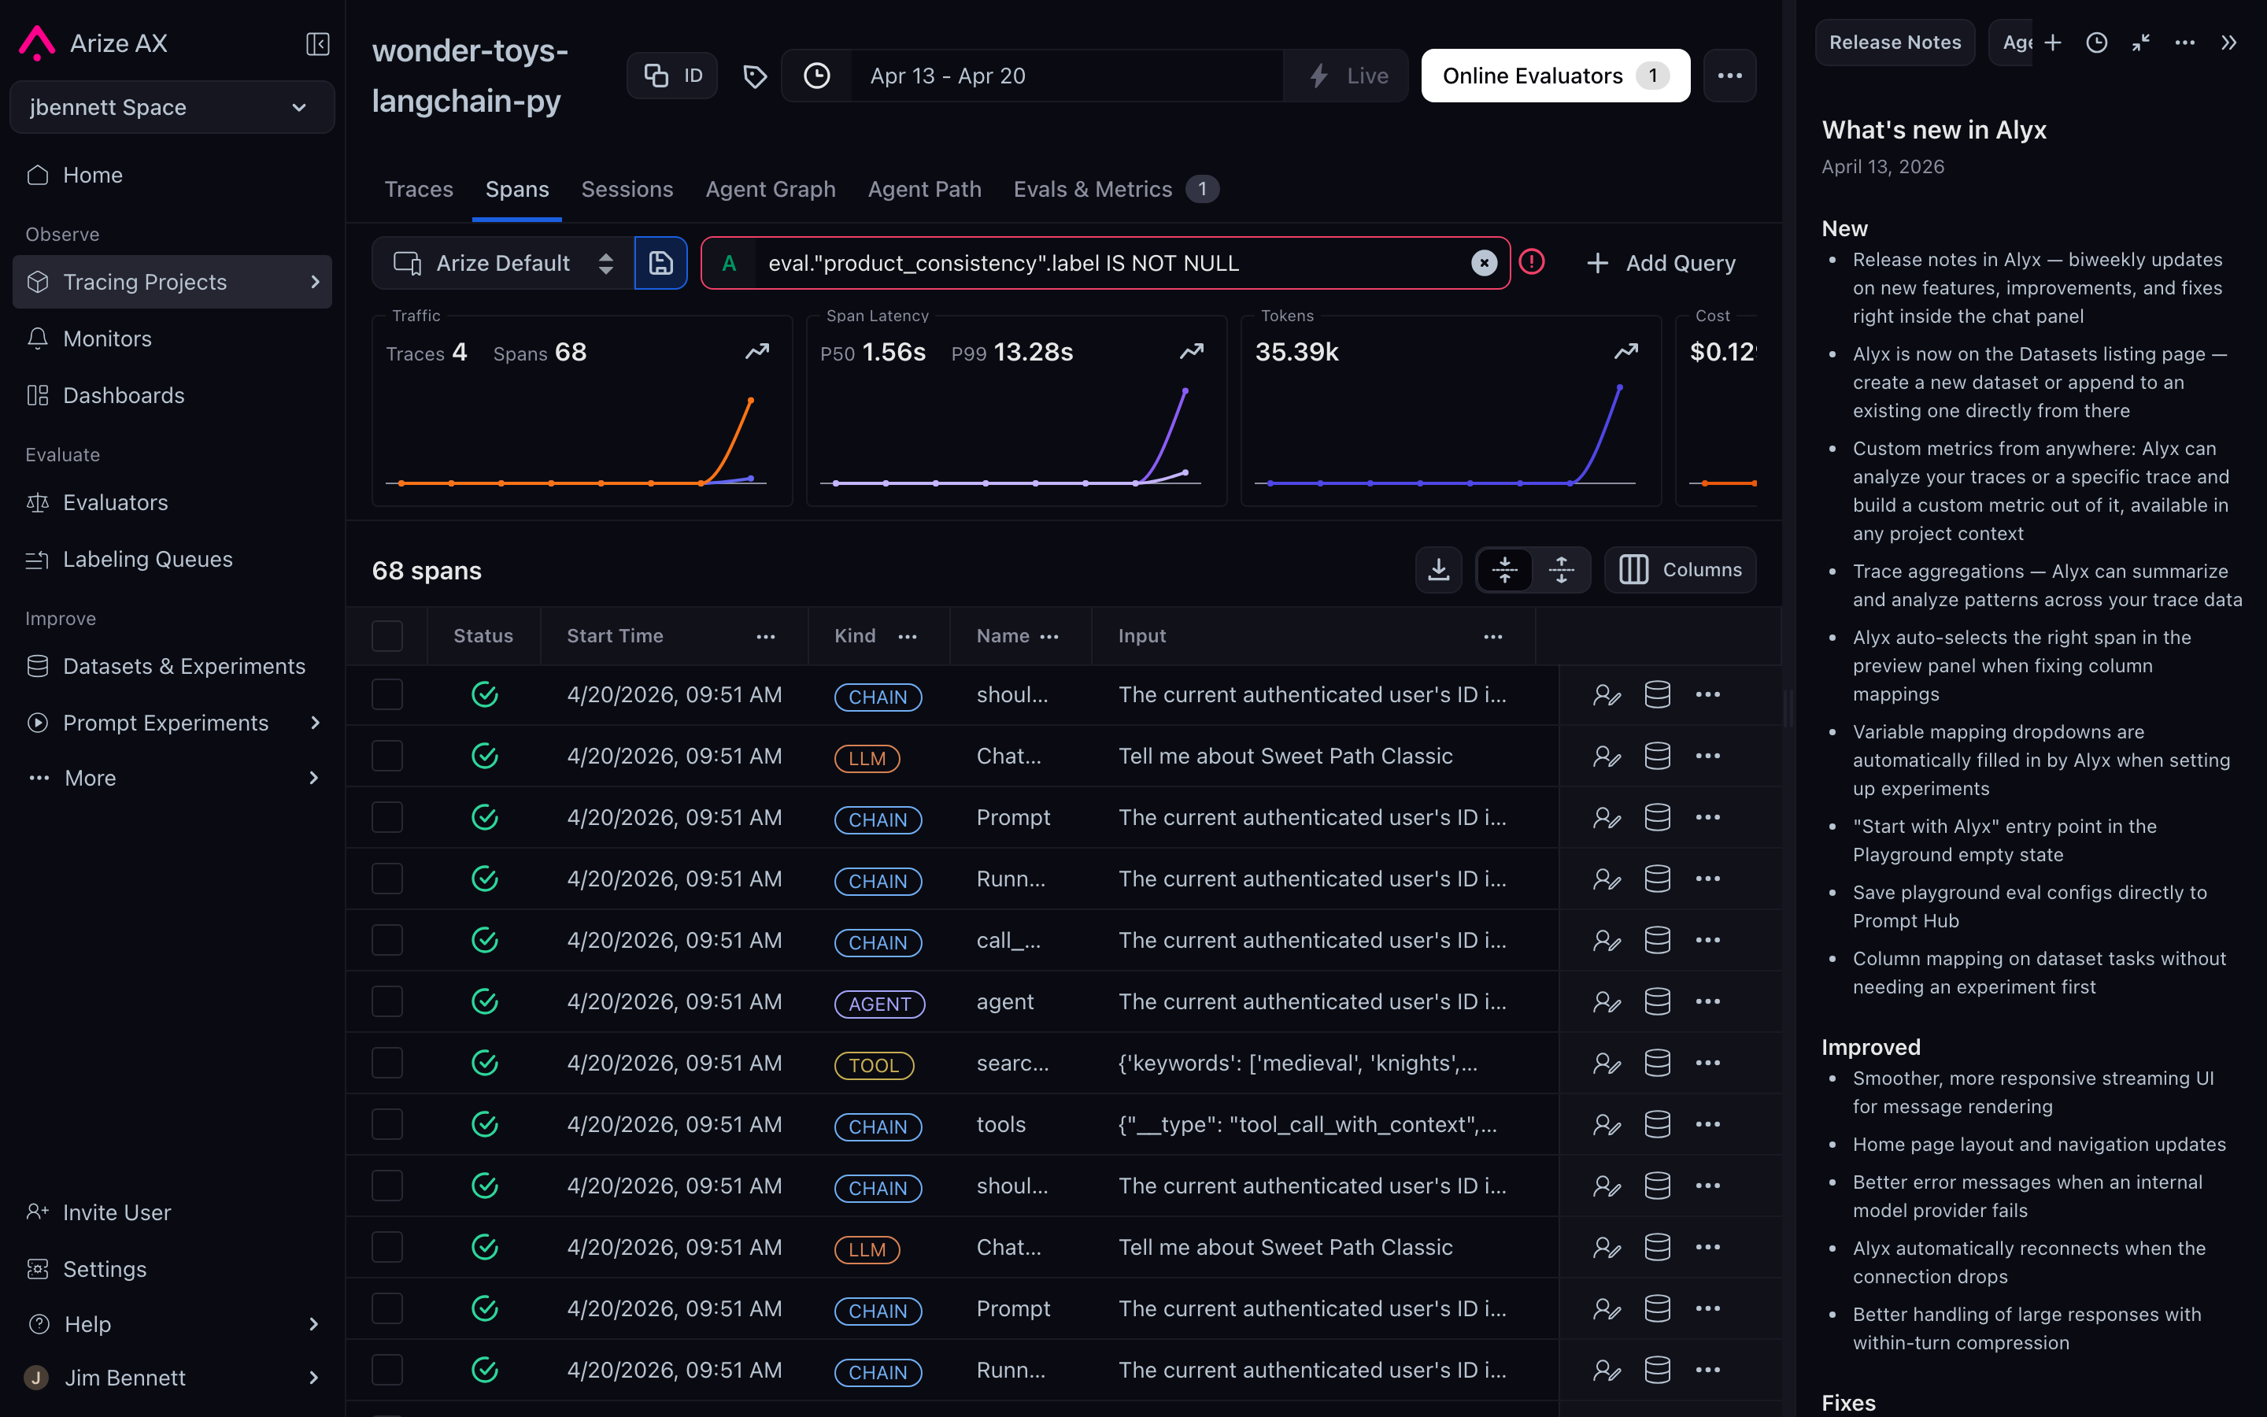
Task: Annotate the tools CHAIN span
Action: [x=1607, y=1125]
